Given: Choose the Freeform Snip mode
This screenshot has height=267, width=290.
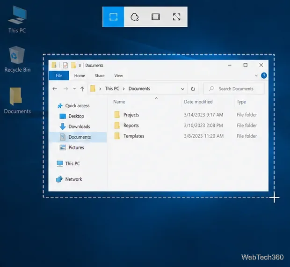Looking at the screenshot, I should coord(134,17).
